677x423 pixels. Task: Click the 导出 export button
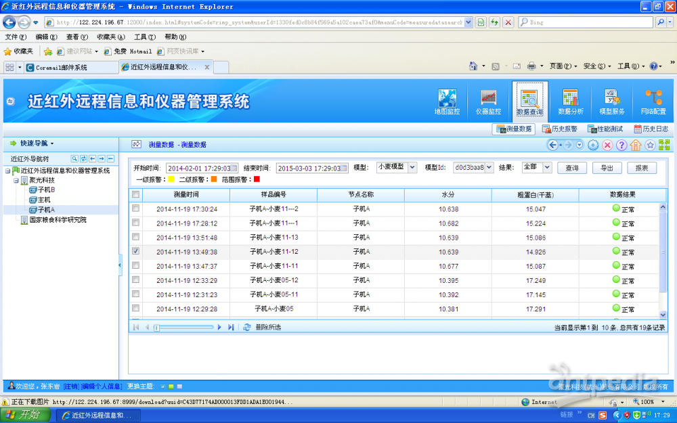(607, 168)
